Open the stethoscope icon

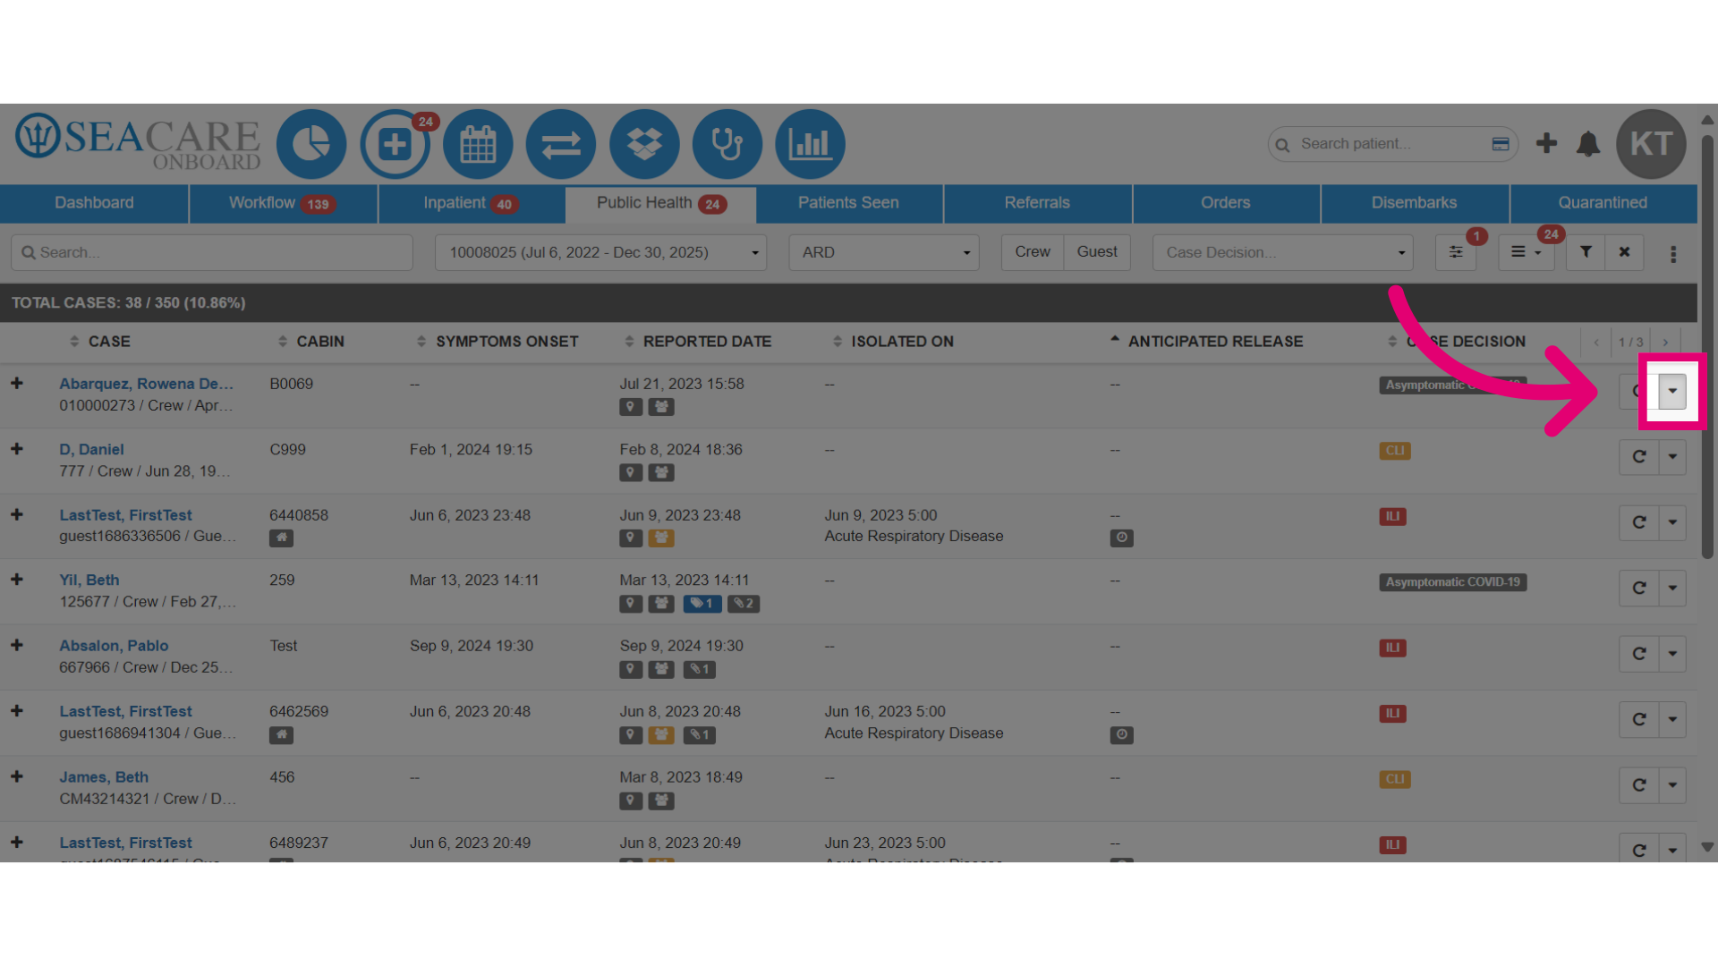click(727, 144)
